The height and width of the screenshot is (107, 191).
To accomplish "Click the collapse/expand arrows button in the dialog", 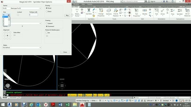I will coord(67,15).
